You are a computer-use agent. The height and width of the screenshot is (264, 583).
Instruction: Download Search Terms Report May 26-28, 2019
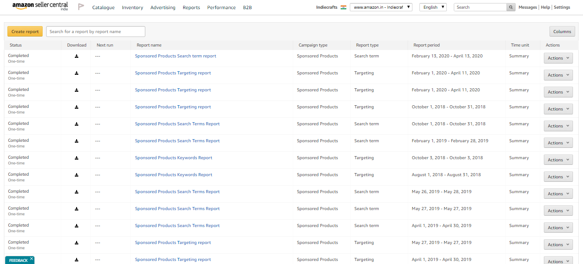coord(77,192)
